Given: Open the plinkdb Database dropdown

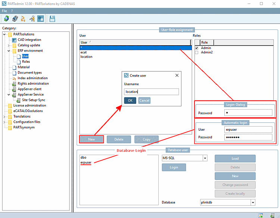Looking at the screenshot, I should 253,202.
